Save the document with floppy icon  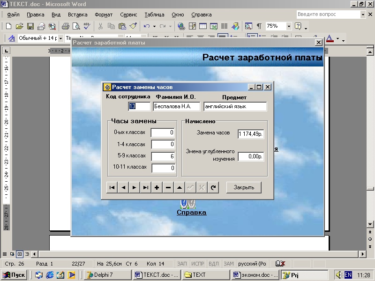coord(30,26)
